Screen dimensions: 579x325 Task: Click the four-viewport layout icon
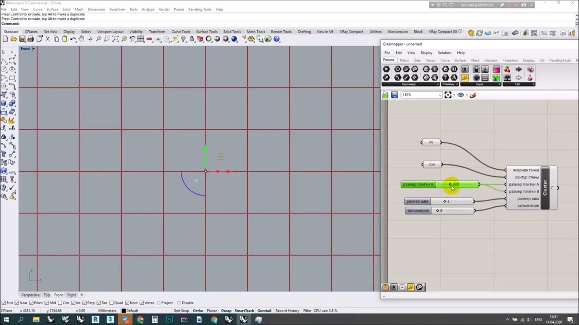141,39
